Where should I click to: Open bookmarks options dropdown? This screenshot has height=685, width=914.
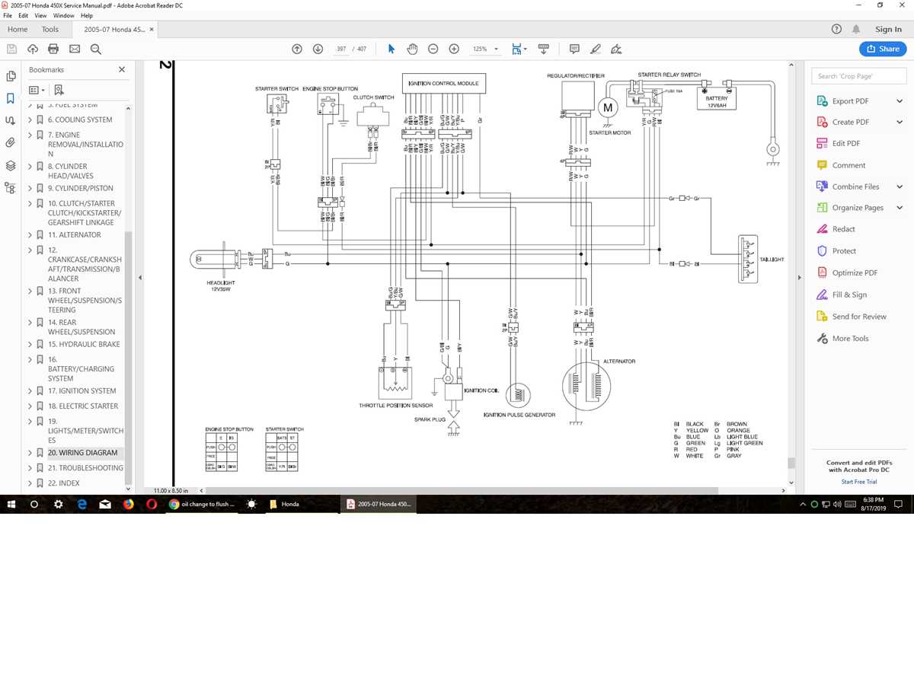(36, 90)
